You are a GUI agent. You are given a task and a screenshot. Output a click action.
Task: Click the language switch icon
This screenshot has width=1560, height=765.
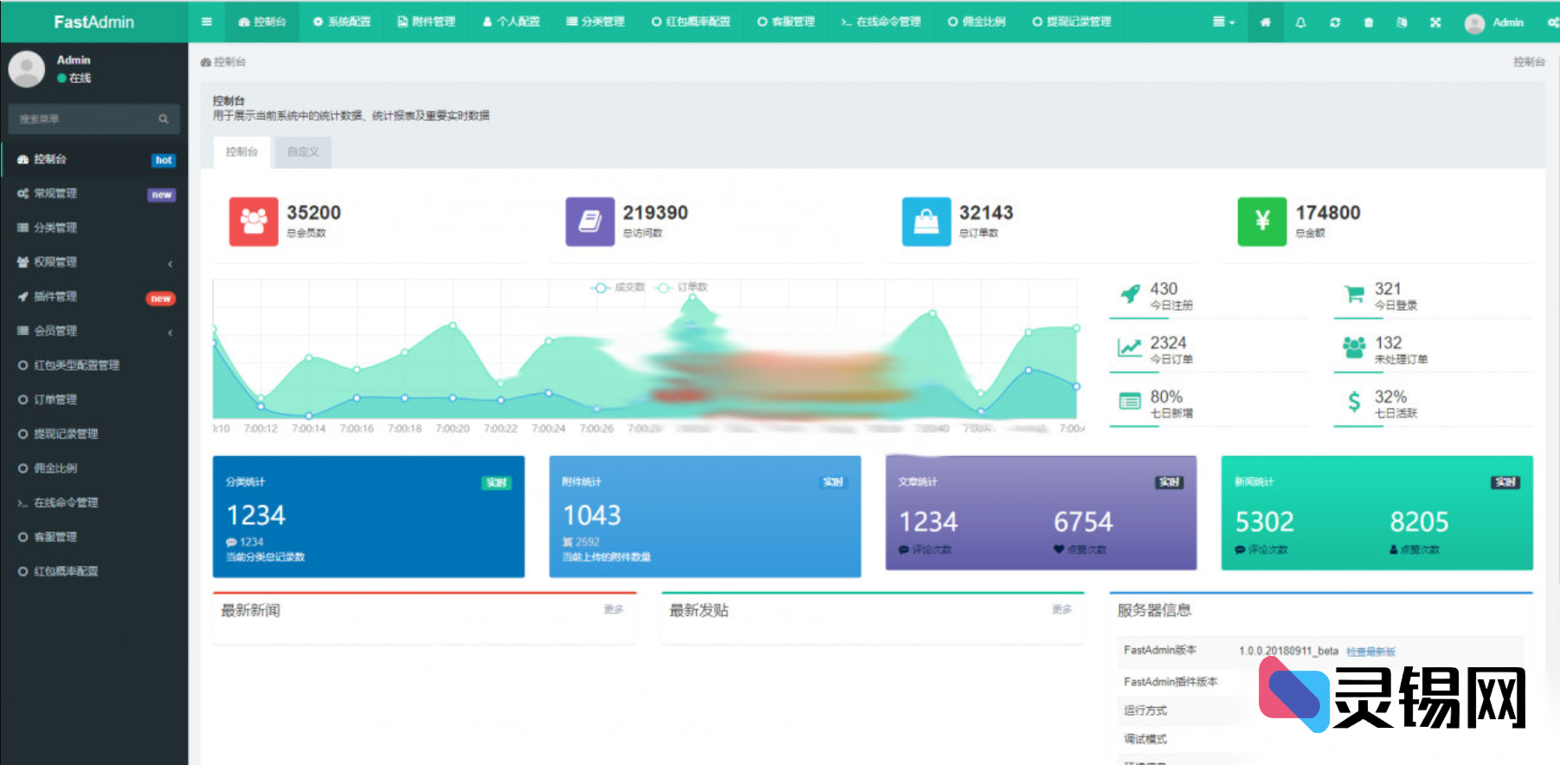(x=1402, y=22)
